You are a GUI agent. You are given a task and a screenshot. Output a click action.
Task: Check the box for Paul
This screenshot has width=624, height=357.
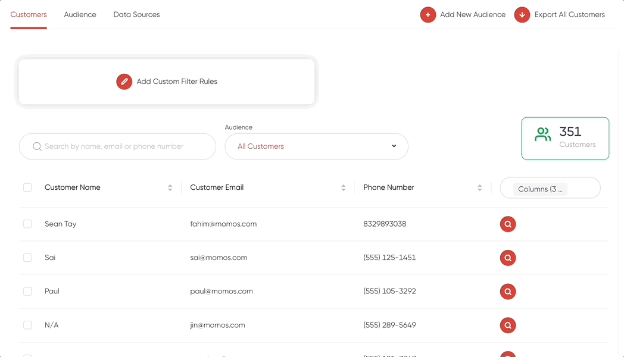pyautogui.click(x=27, y=292)
